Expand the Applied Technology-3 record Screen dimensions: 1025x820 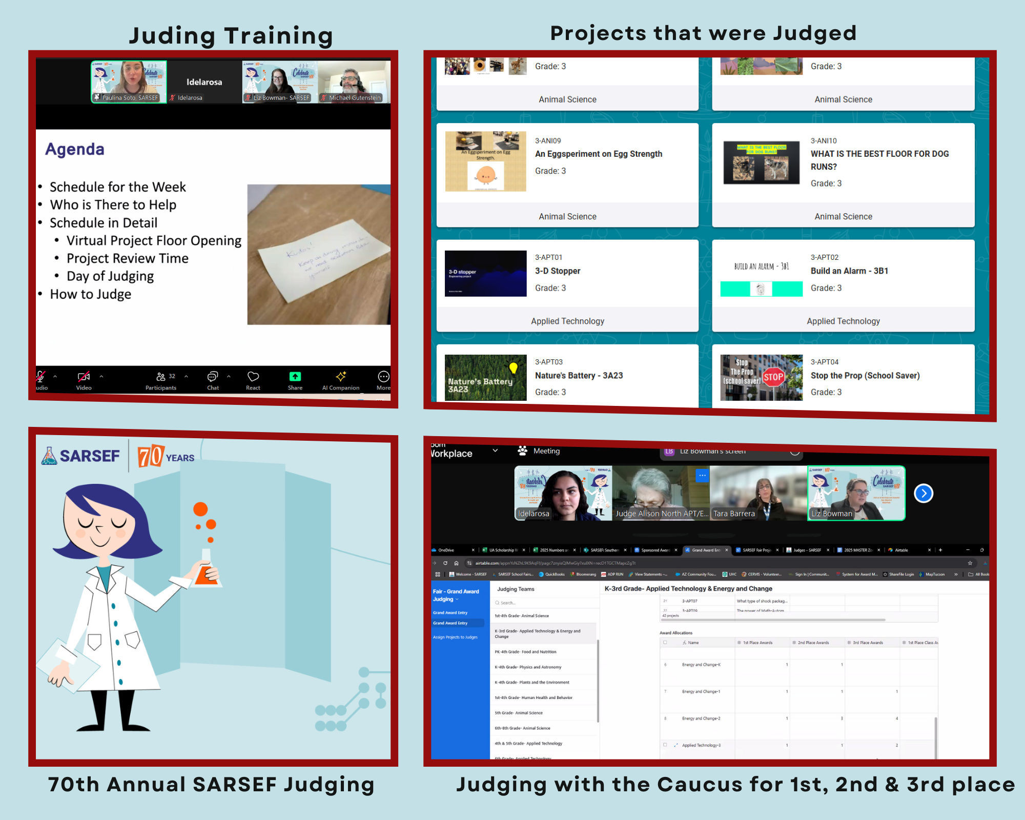point(676,745)
